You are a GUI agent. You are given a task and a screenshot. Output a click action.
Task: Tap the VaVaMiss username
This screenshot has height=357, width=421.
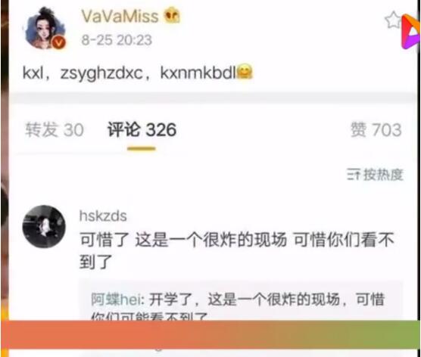pyautogui.click(x=120, y=16)
